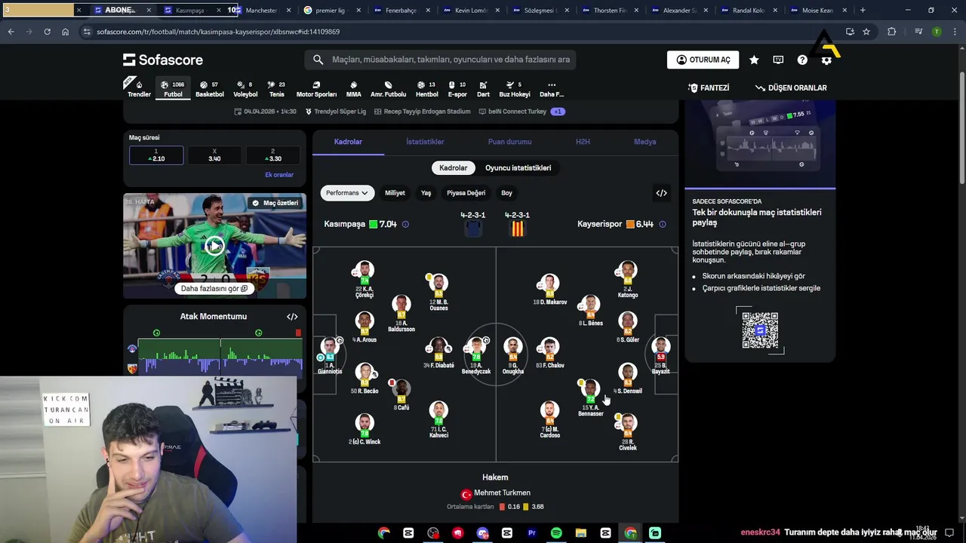Switch to the H2H tab
This screenshot has width=966, height=543.
pos(583,142)
